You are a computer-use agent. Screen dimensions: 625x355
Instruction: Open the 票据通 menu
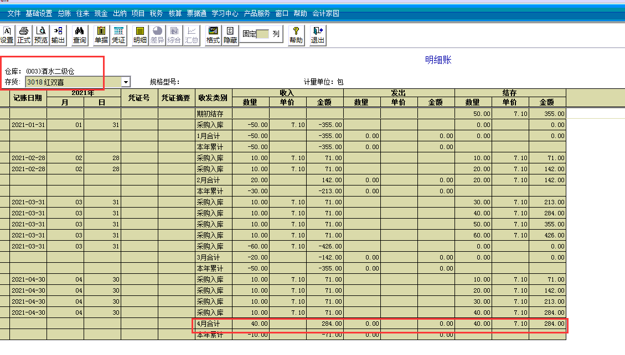197,13
